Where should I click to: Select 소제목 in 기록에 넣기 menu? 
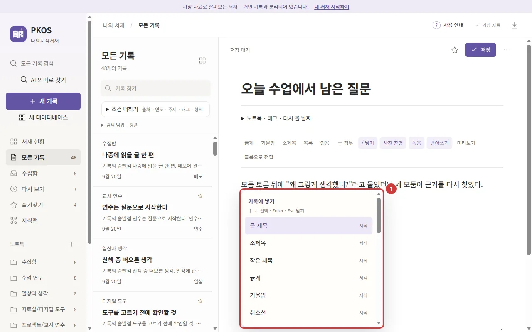308,243
